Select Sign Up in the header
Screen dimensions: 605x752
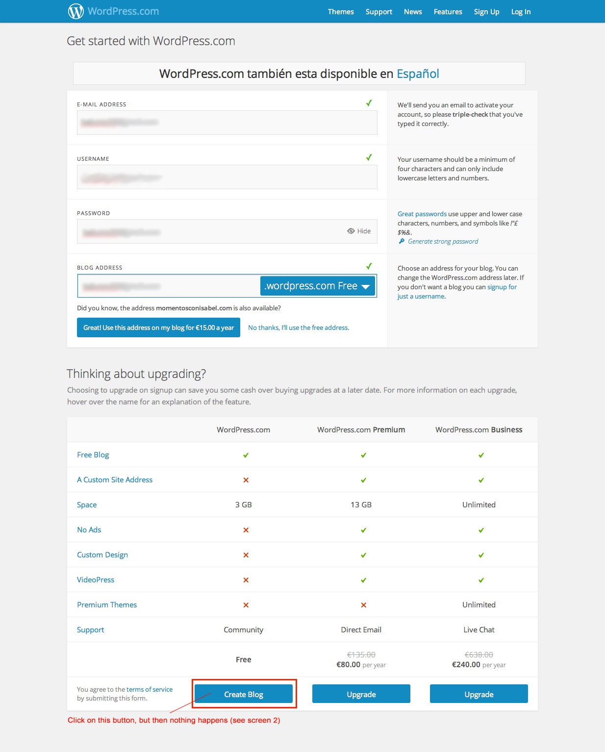[486, 12]
